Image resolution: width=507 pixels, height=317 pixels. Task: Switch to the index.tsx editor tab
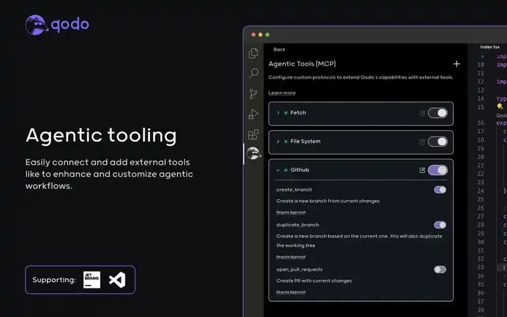click(490, 47)
